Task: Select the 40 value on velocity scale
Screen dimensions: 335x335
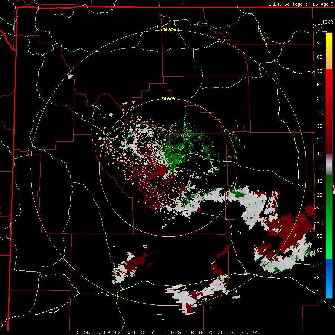Action: [320, 112]
